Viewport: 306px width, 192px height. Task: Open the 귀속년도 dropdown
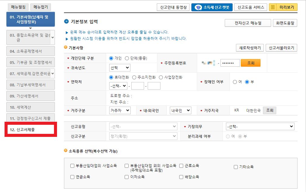click(x=119, y=68)
